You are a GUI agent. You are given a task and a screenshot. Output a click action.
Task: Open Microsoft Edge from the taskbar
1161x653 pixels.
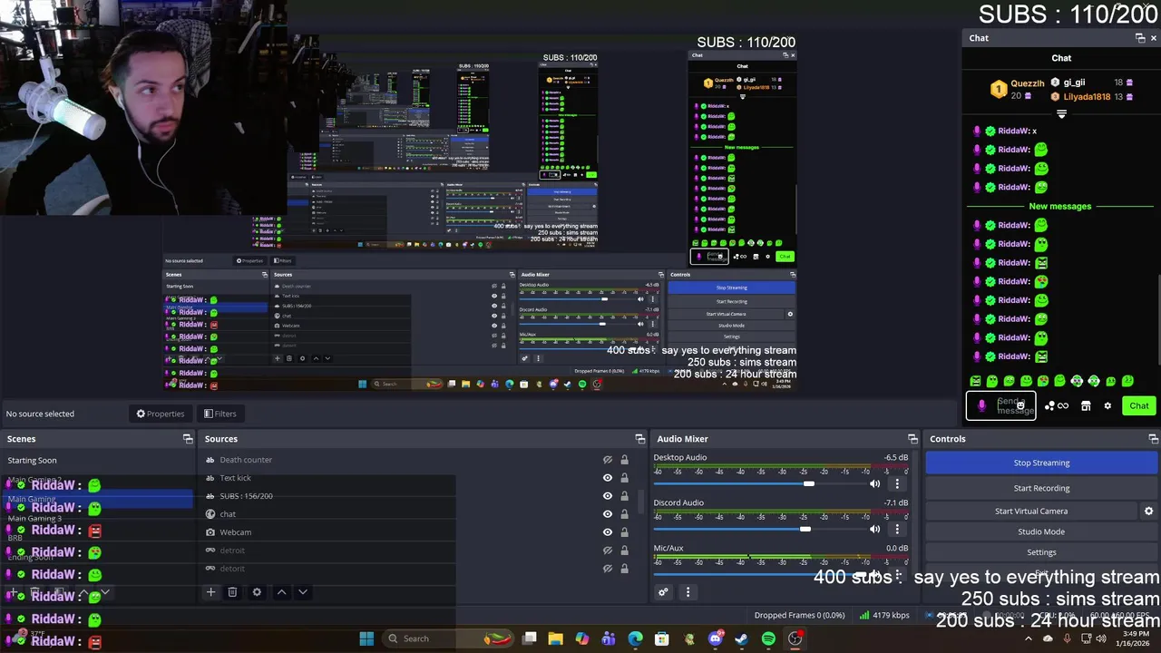635,638
